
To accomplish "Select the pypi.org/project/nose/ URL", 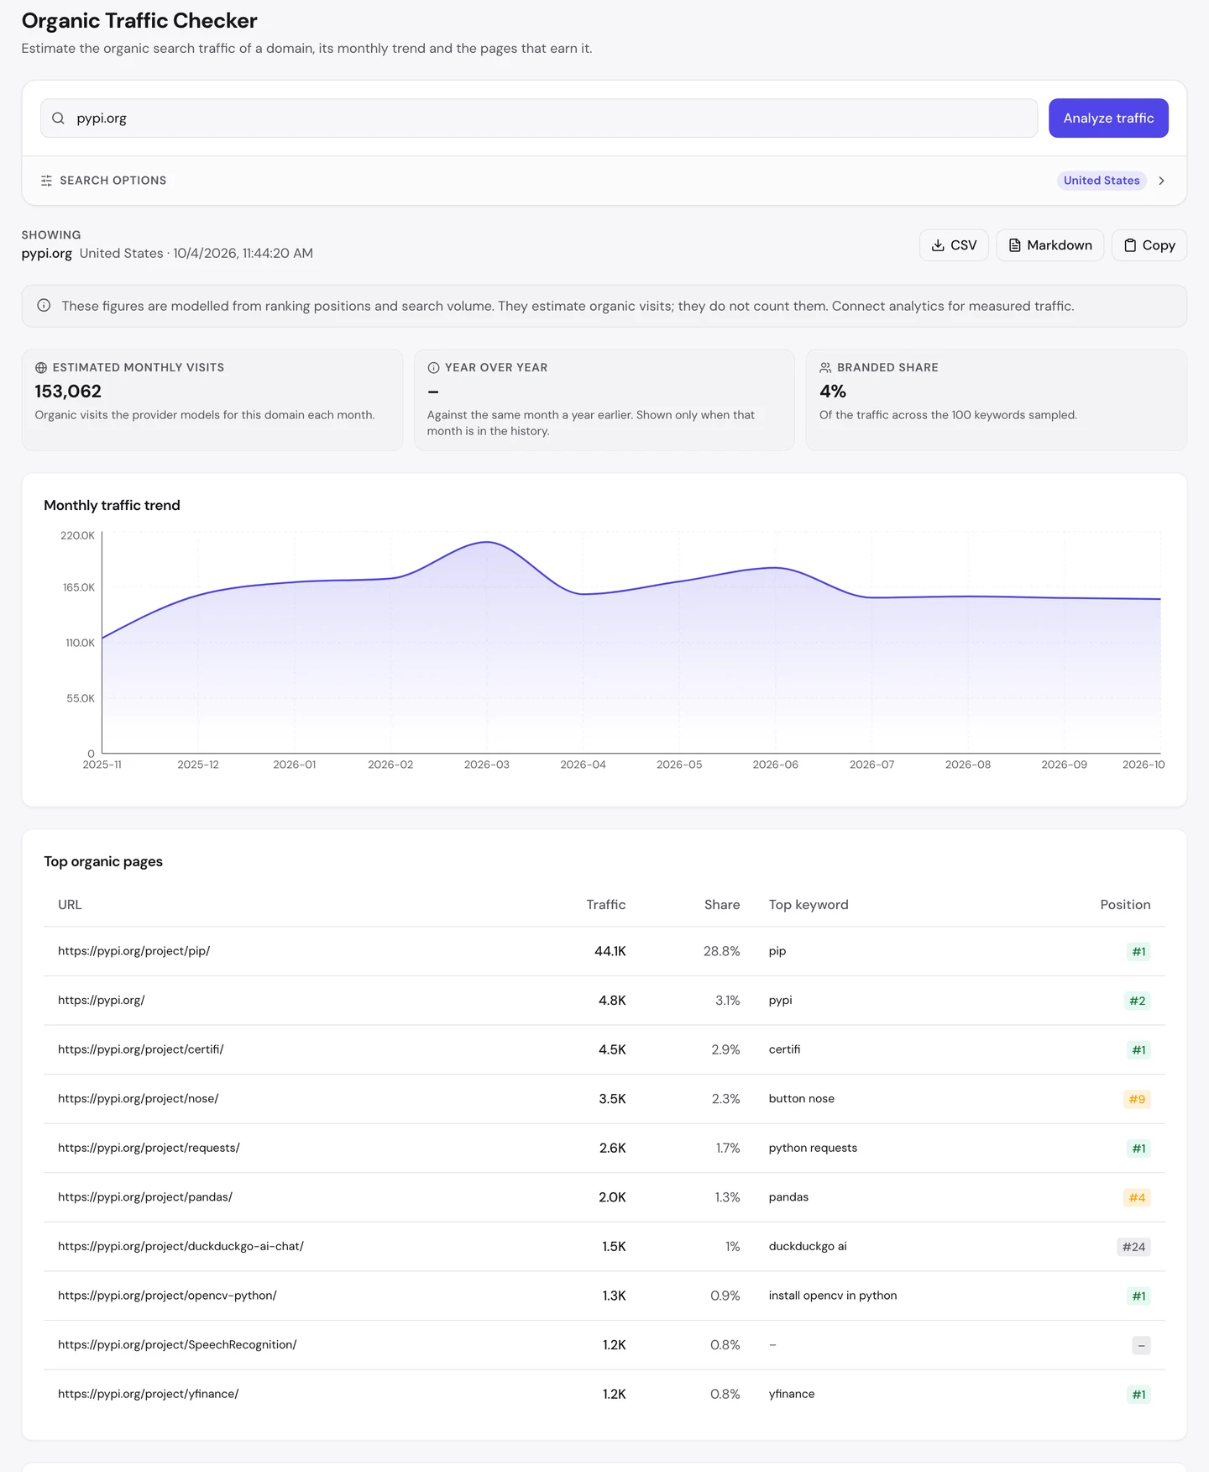I will 139,1099.
